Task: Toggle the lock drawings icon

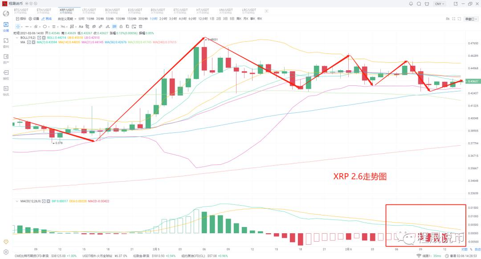Action: click(121, 27)
